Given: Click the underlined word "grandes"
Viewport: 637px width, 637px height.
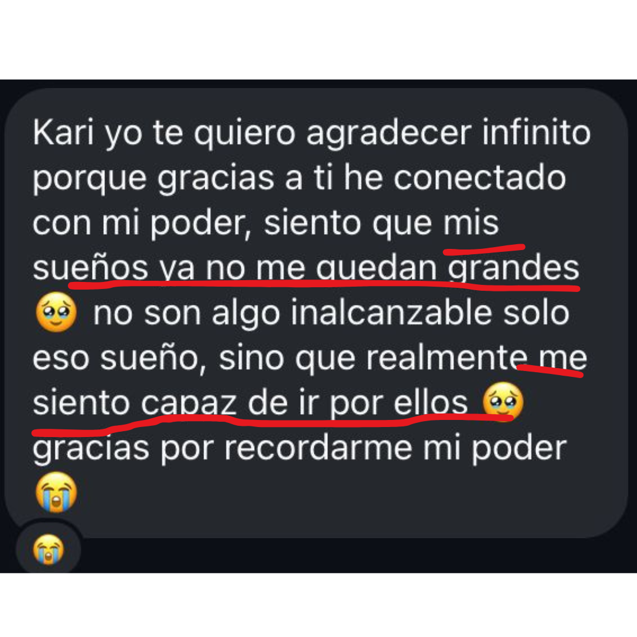Looking at the screenshot, I should click(x=513, y=268).
